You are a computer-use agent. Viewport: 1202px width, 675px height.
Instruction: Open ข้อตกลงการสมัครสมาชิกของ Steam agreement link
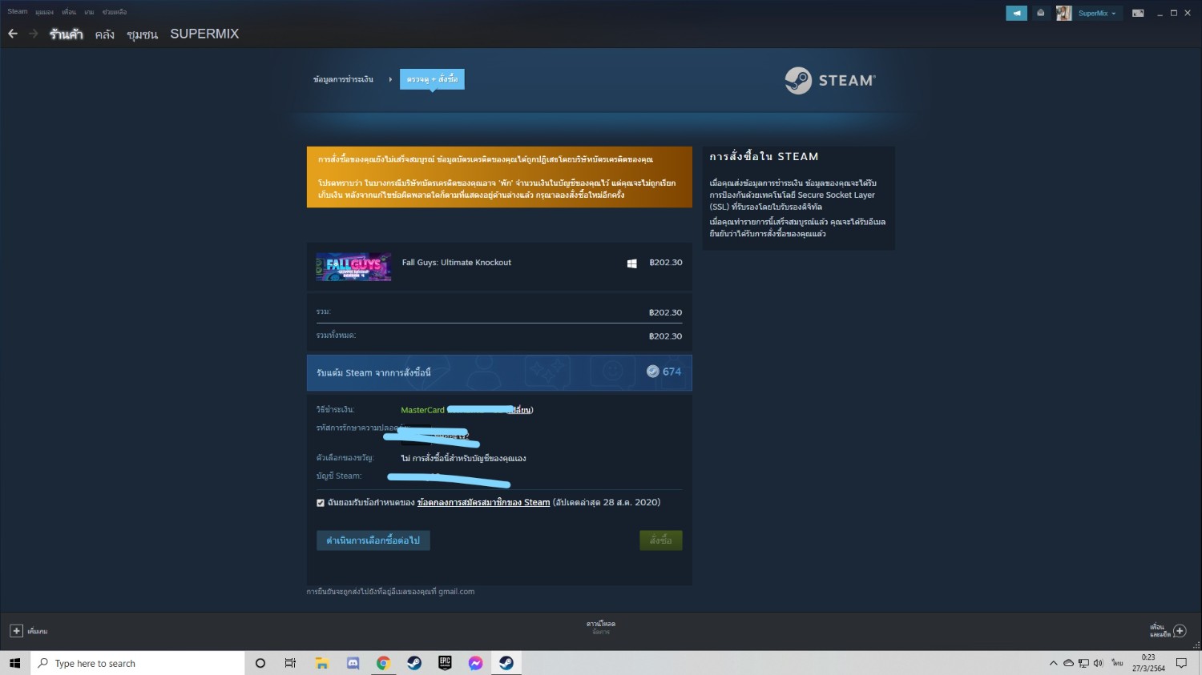483,503
